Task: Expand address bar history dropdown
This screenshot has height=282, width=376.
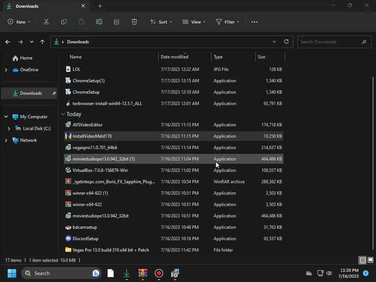Action: 274,41
